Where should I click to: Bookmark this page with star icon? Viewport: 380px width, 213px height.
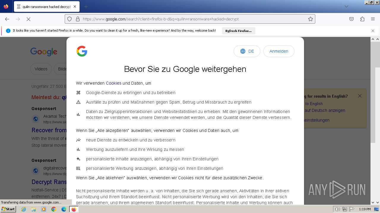coord(311,19)
